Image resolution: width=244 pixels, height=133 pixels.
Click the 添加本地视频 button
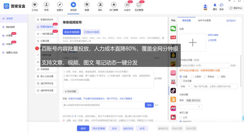click(x=72, y=32)
